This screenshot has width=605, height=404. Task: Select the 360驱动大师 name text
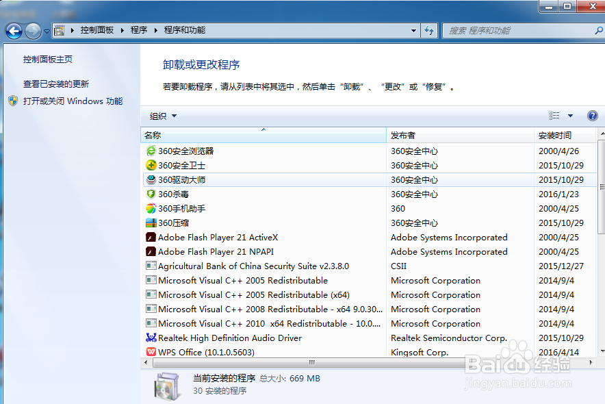(182, 180)
